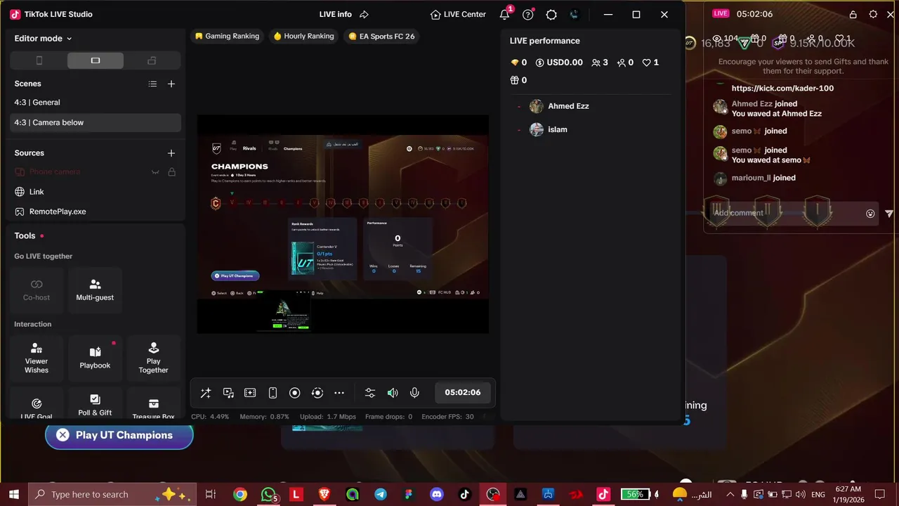Open Google Chrome from taskbar
Viewport: 899px width, 506px height.
coord(240,495)
